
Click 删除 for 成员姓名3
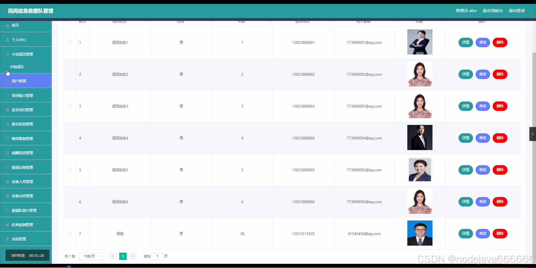point(500,106)
